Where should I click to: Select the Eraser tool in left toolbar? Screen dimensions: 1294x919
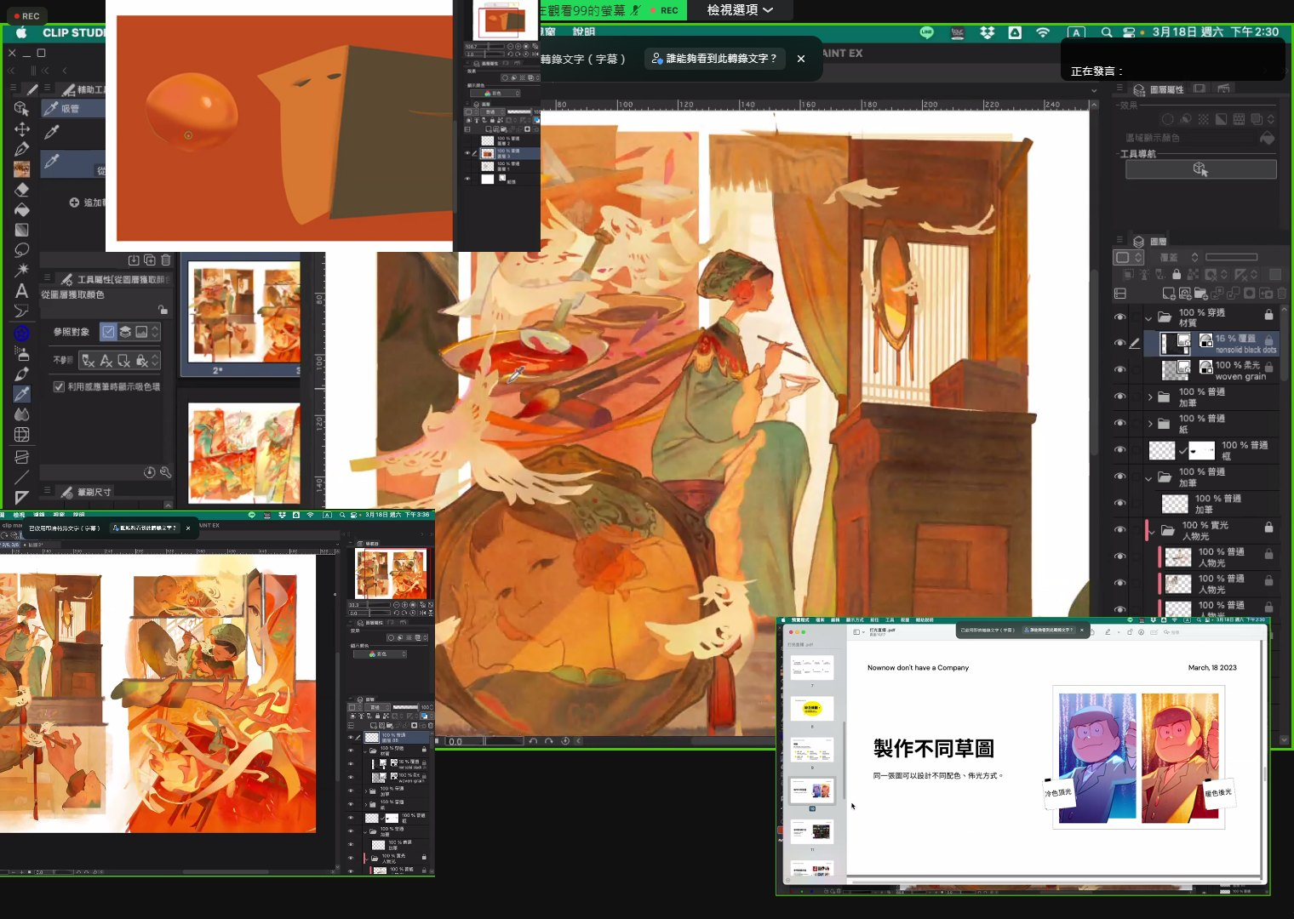tap(21, 190)
